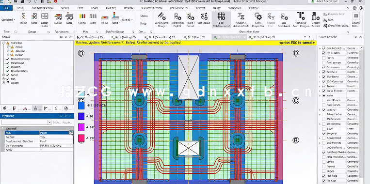370x184 pixels.
Task: Open the Slab property Patch dropdown
Action: [x=71, y=133]
